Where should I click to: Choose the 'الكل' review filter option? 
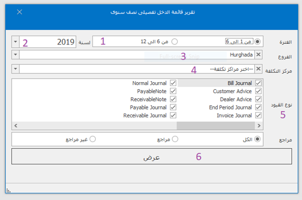[x=257, y=139]
